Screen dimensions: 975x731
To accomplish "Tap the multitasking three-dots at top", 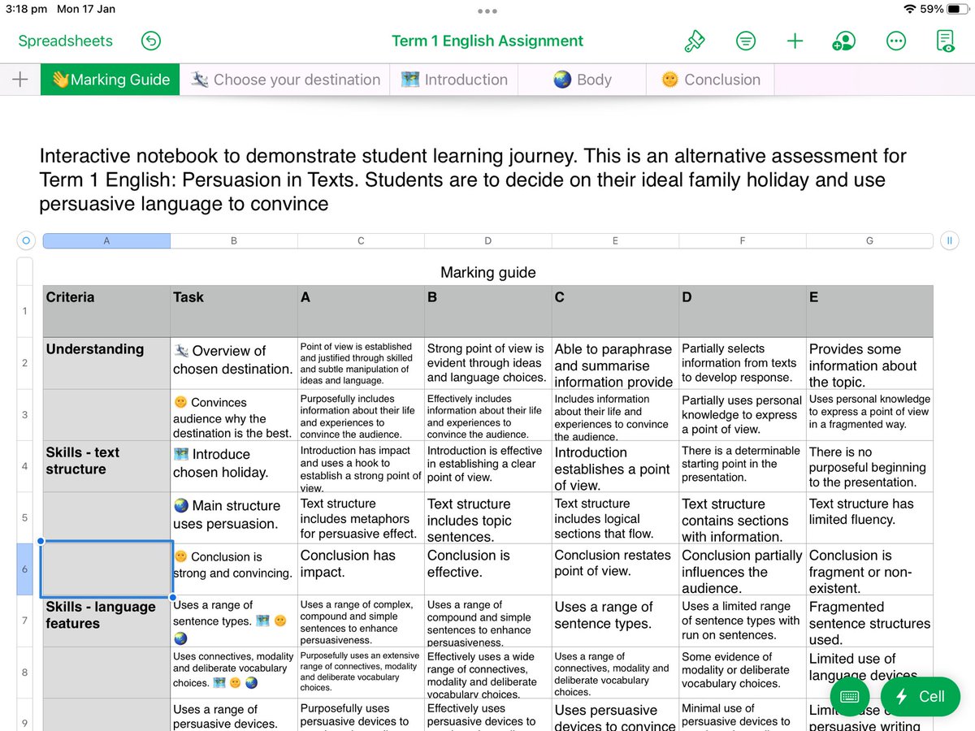I will click(x=487, y=11).
